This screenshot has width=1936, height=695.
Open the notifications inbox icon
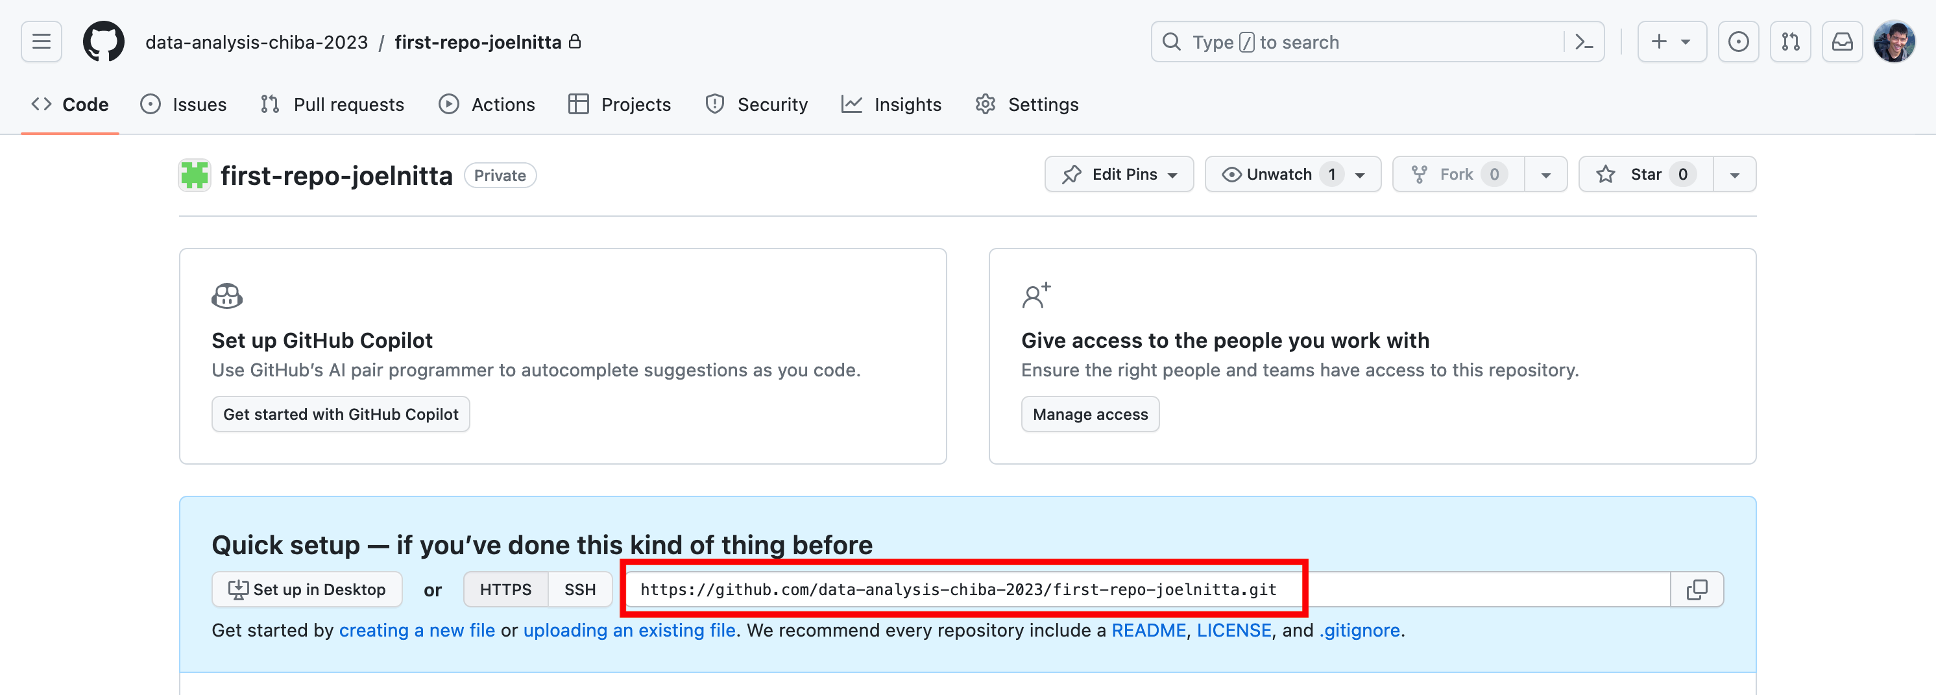coord(1842,42)
